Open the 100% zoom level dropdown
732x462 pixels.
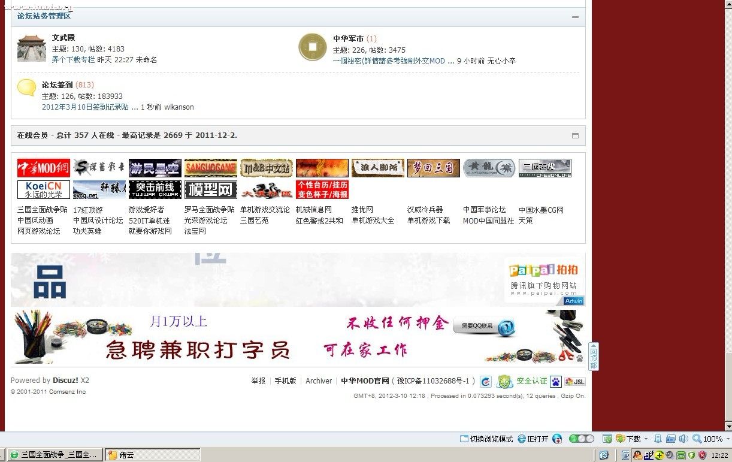point(727,439)
